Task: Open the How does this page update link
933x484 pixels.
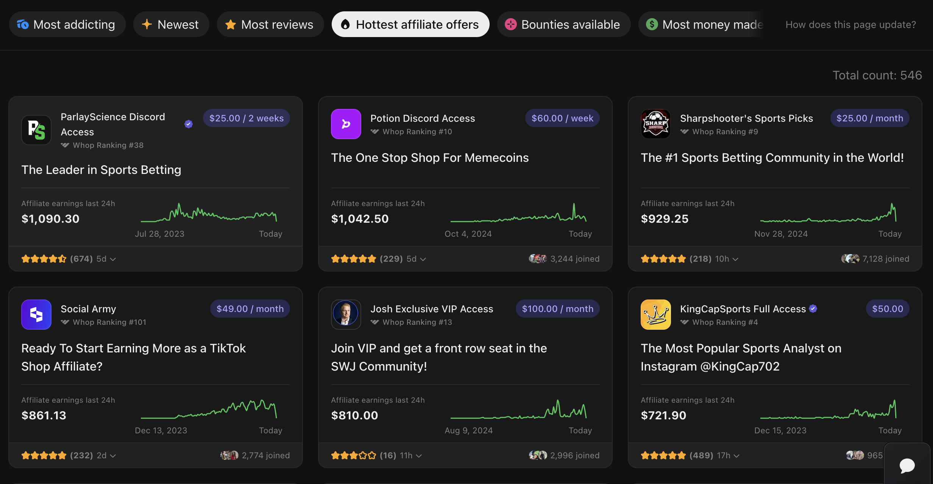Action: click(x=850, y=24)
